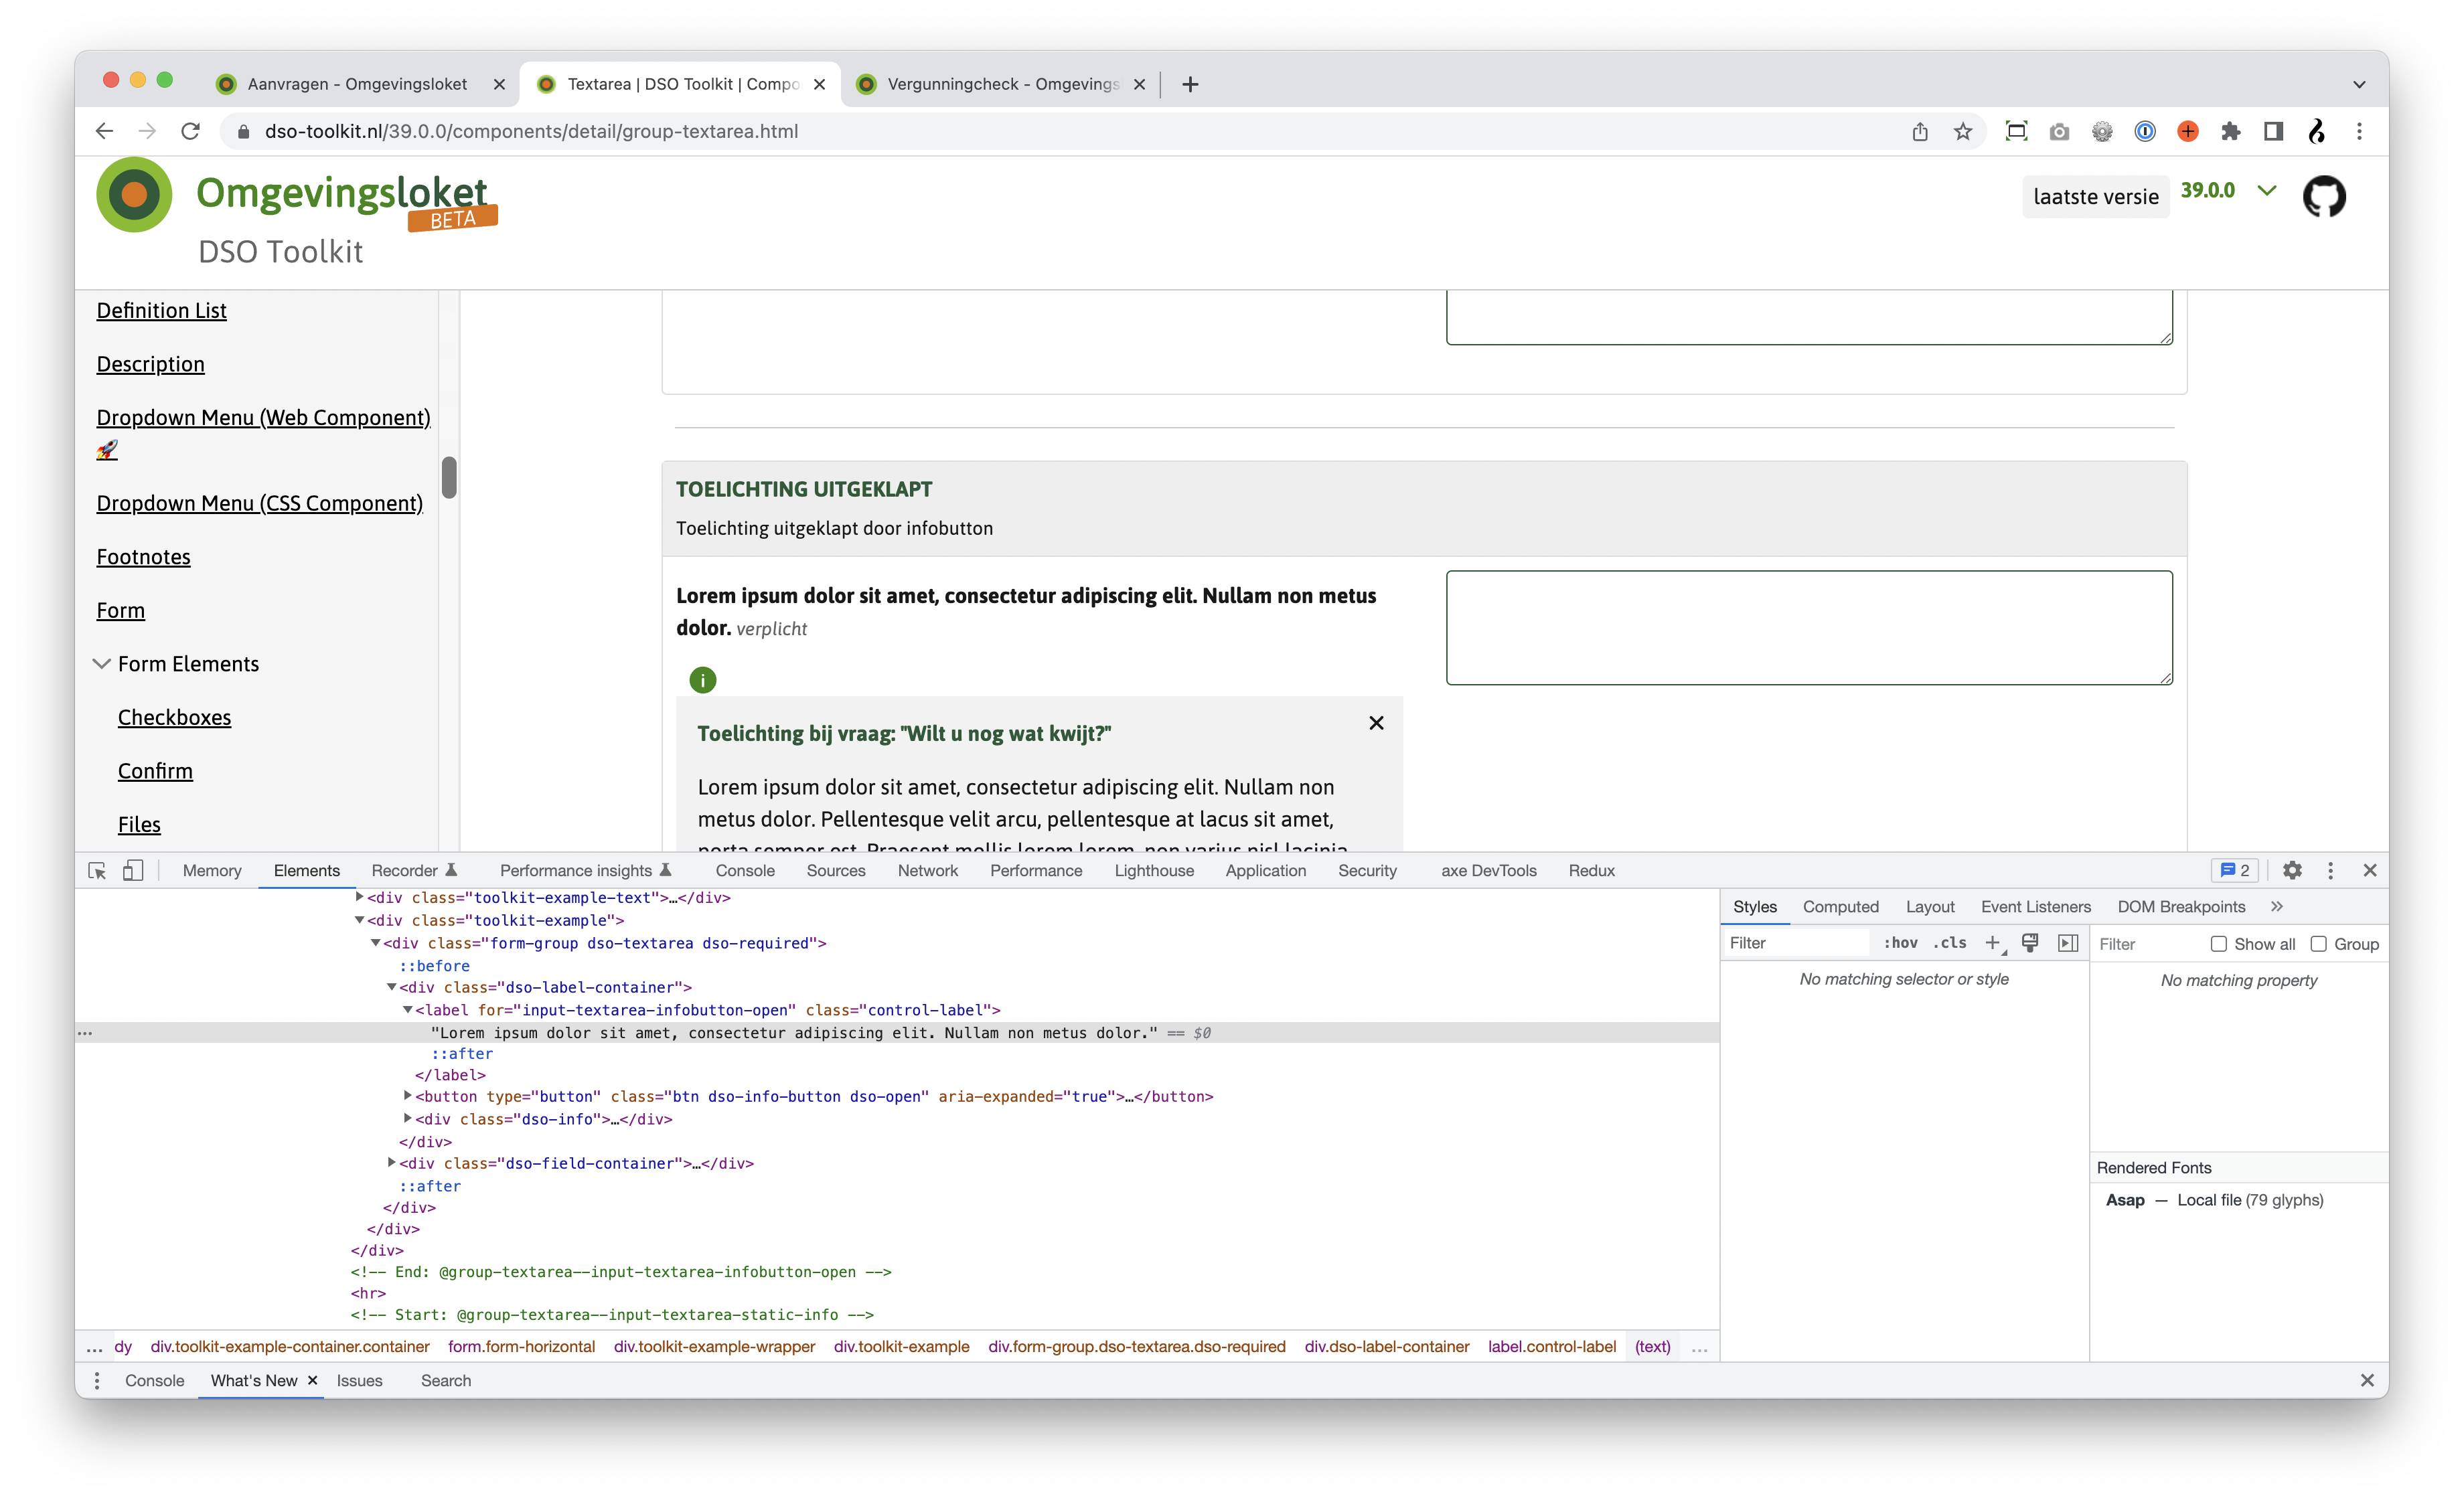Expand the dso-field-container div node
This screenshot has width=2464, height=1498.
click(392, 1163)
